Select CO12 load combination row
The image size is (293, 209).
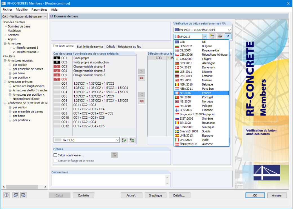click(x=95, y=126)
